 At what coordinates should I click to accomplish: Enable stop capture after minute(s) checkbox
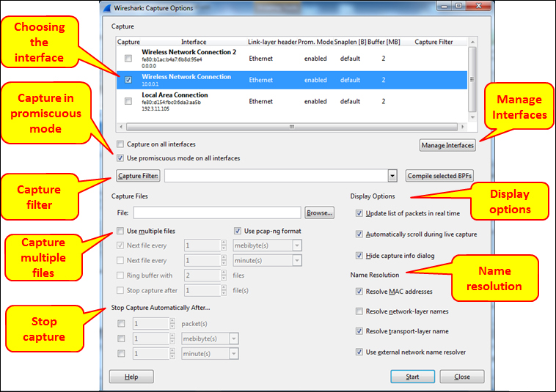coord(121,353)
